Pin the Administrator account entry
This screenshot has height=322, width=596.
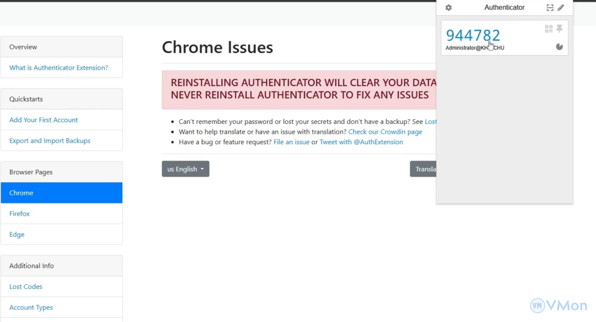560,28
